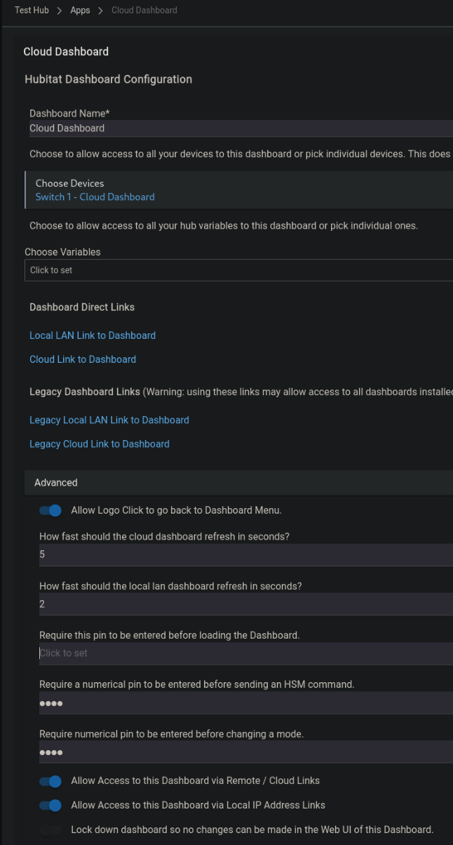Toggle off "Allow Logo Click to go back"
The width and height of the screenshot is (453, 845).
(x=50, y=510)
